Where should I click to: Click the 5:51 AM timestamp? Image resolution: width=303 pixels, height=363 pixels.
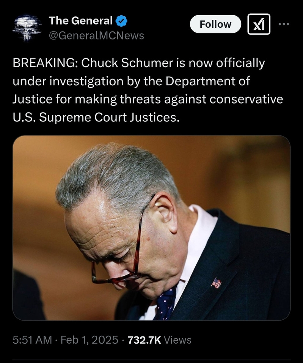(32, 340)
